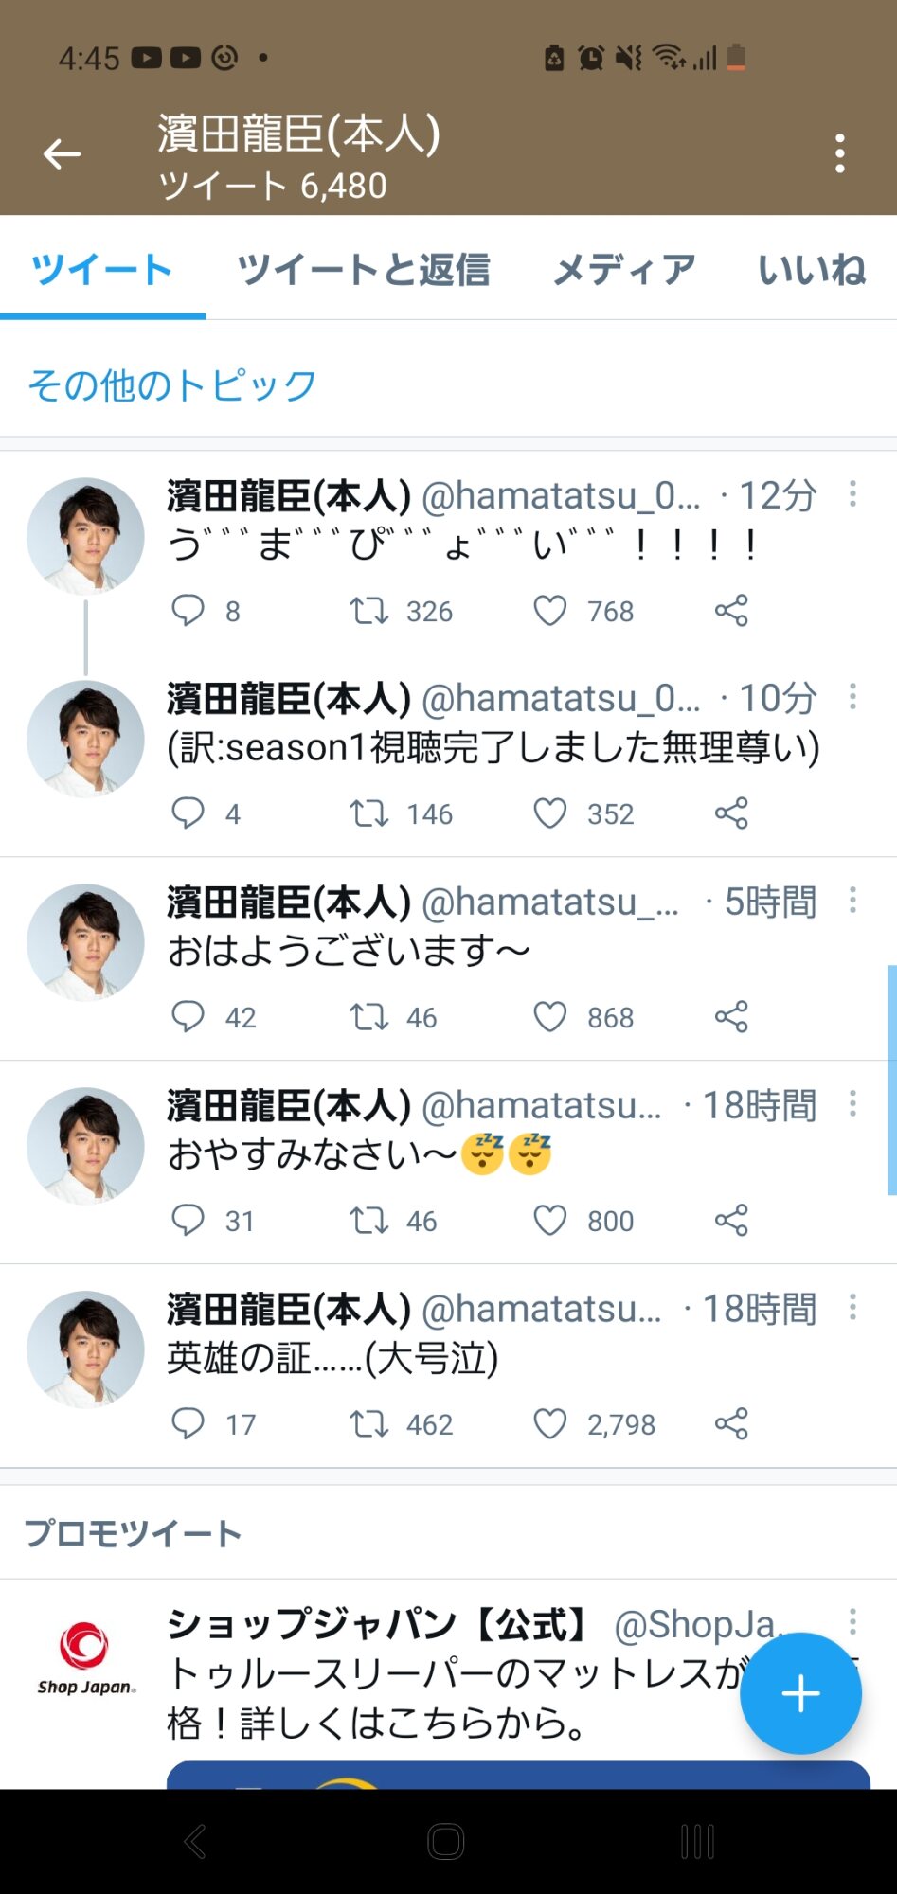This screenshot has height=1894, width=897.
Task: Like the tweet with 768 likes
Action: 550,611
